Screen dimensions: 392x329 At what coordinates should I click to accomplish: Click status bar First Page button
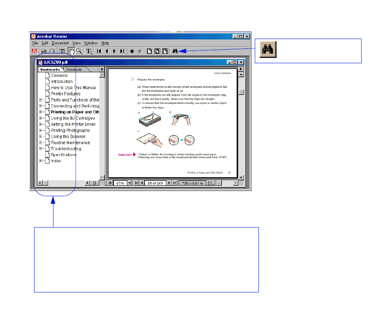point(136,183)
